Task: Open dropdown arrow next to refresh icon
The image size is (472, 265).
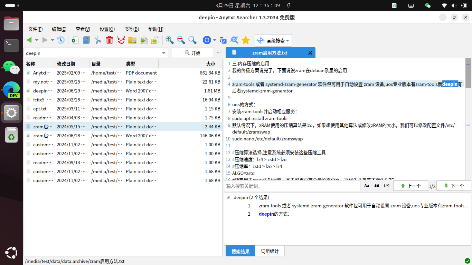Action: pos(215,40)
